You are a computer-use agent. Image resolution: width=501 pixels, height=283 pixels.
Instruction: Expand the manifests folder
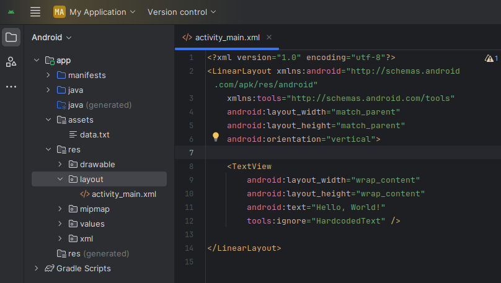tap(48, 75)
